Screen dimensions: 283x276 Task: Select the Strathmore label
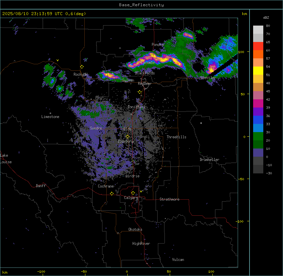[169, 199]
